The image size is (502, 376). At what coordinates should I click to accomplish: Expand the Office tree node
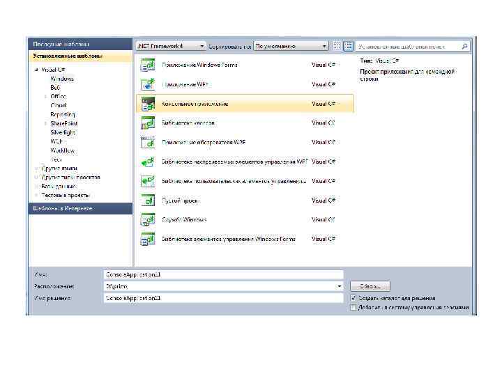pos(45,96)
